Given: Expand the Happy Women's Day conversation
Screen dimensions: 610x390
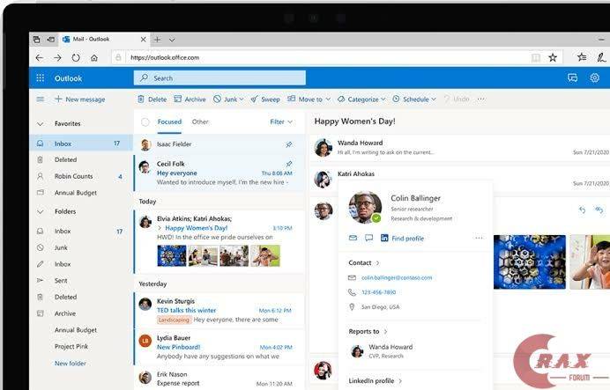Looking at the screenshot, I should point(160,228).
